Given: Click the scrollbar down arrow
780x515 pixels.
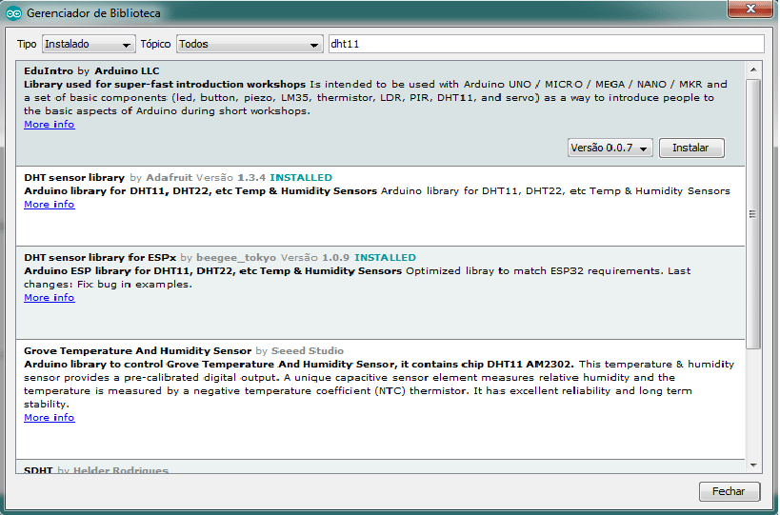Looking at the screenshot, I should tap(753, 465).
